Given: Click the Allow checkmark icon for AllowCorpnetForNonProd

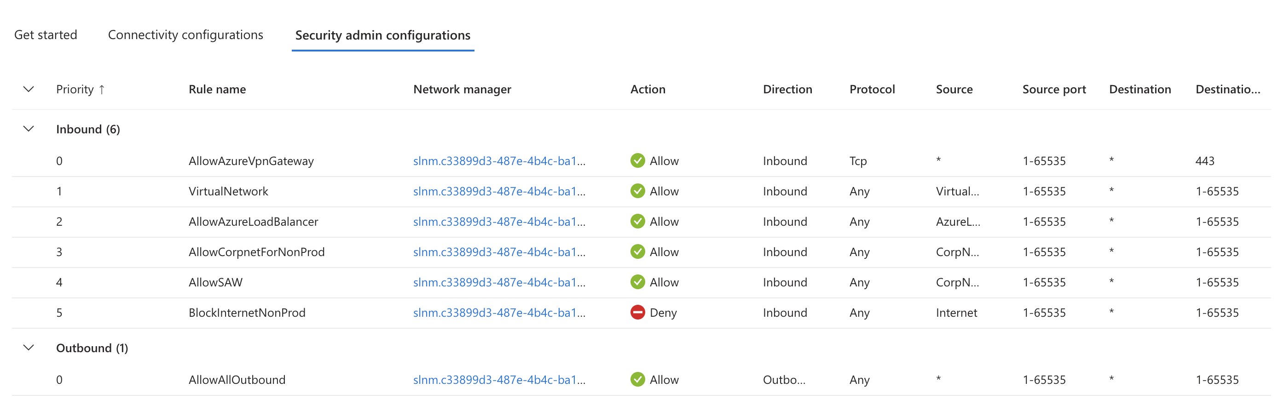Looking at the screenshot, I should [x=637, y=251].
